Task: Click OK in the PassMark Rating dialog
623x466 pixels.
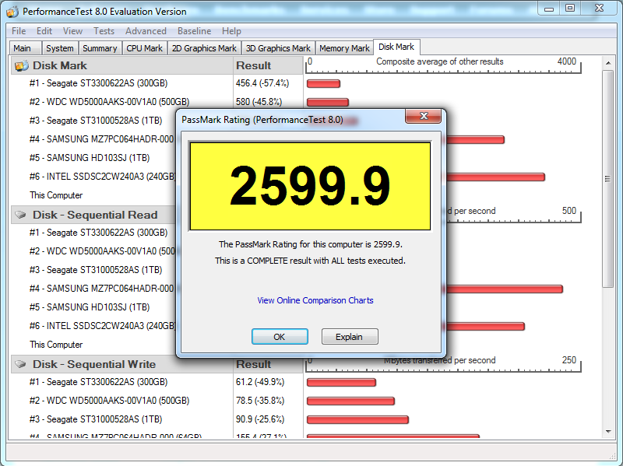Action: (280, 337)
